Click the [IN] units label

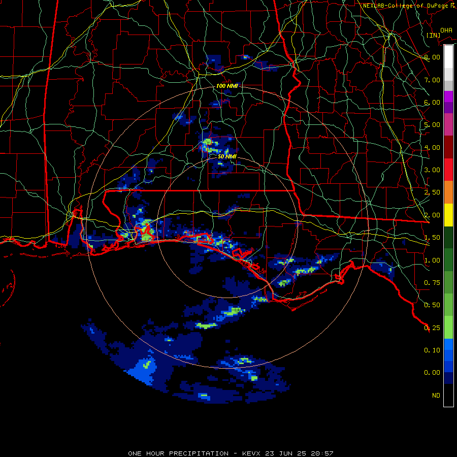(433, 35)
